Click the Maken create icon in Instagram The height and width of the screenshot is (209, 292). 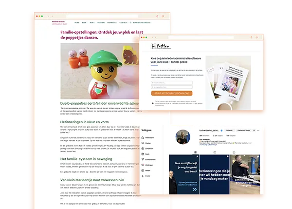[x=143, y=171]
